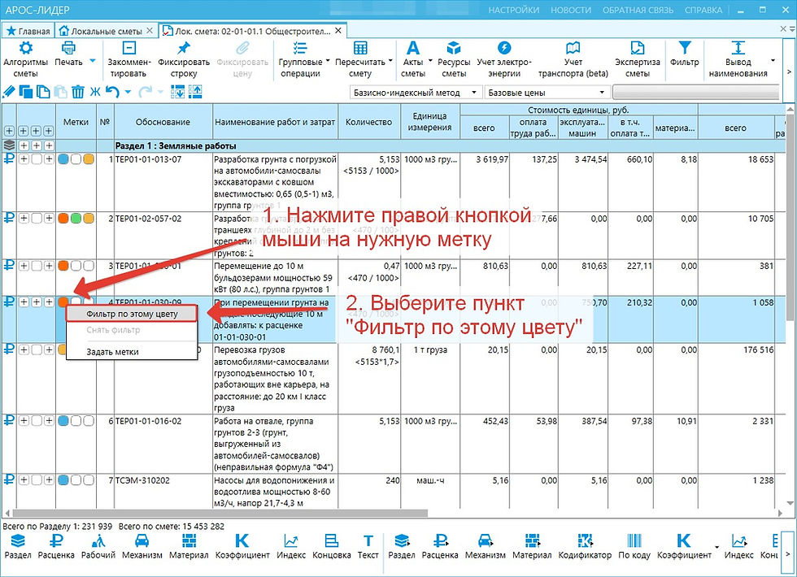Click the Фиксировать строку pin icon
797x577 pixels.
pos(184,48)
